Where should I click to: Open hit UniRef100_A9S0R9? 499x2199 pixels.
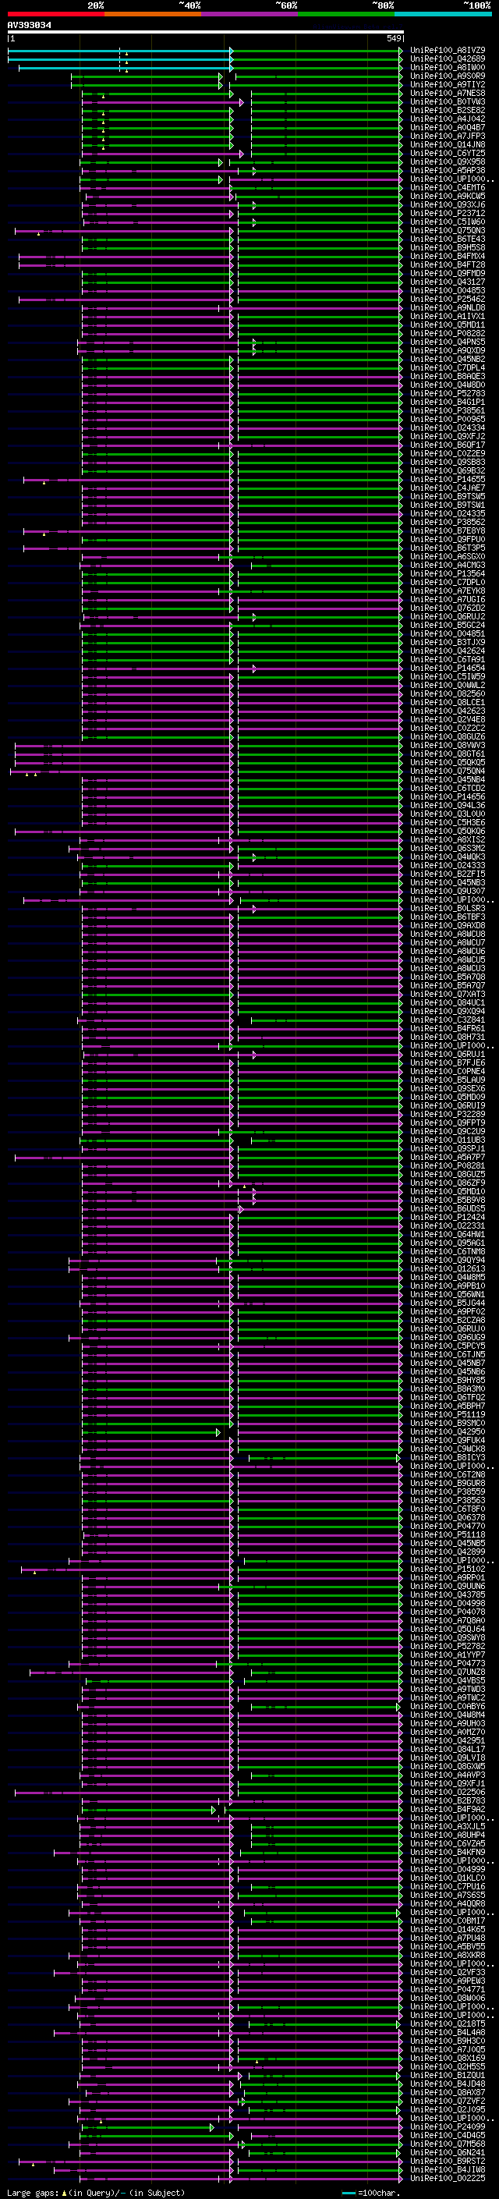point(448,76)
